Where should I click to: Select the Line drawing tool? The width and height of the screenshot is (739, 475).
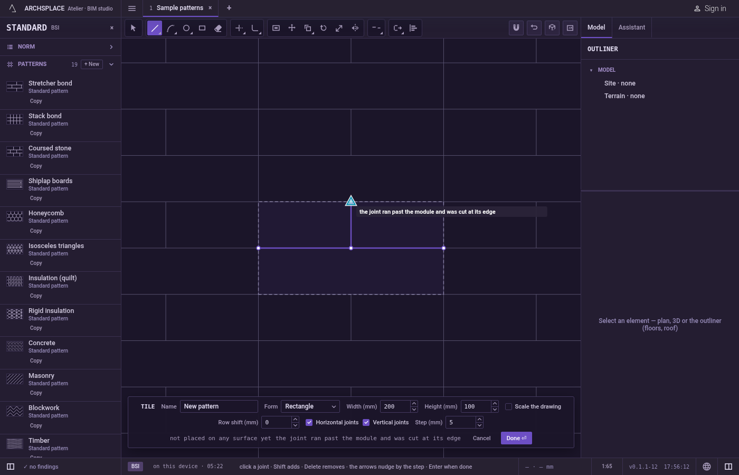155,28
